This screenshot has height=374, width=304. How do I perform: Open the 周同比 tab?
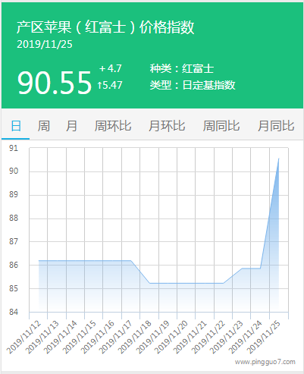pyautogui.click(x=221, y=126)
